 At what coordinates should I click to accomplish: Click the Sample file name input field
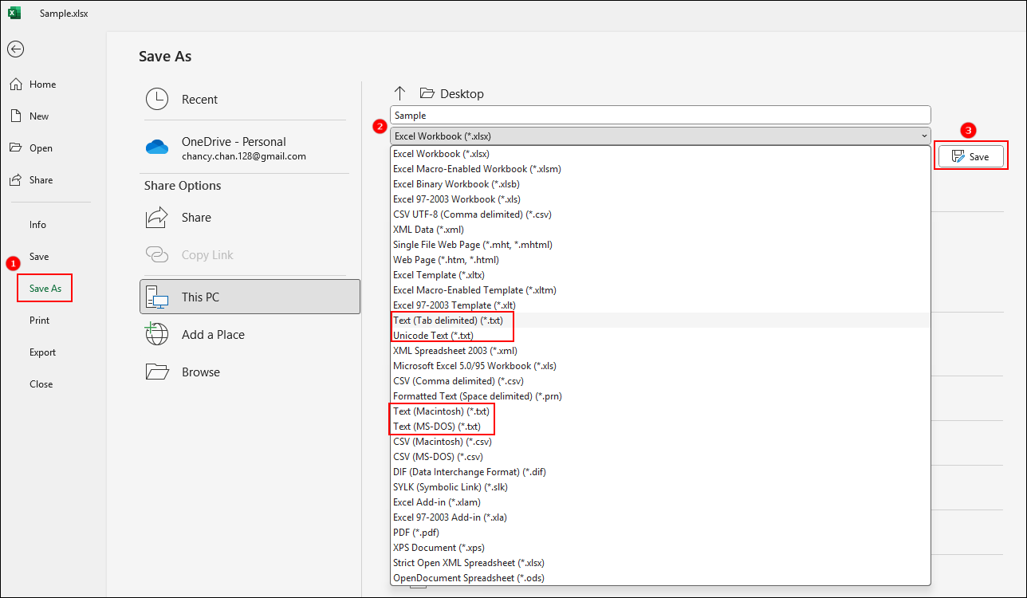[659, 114]
